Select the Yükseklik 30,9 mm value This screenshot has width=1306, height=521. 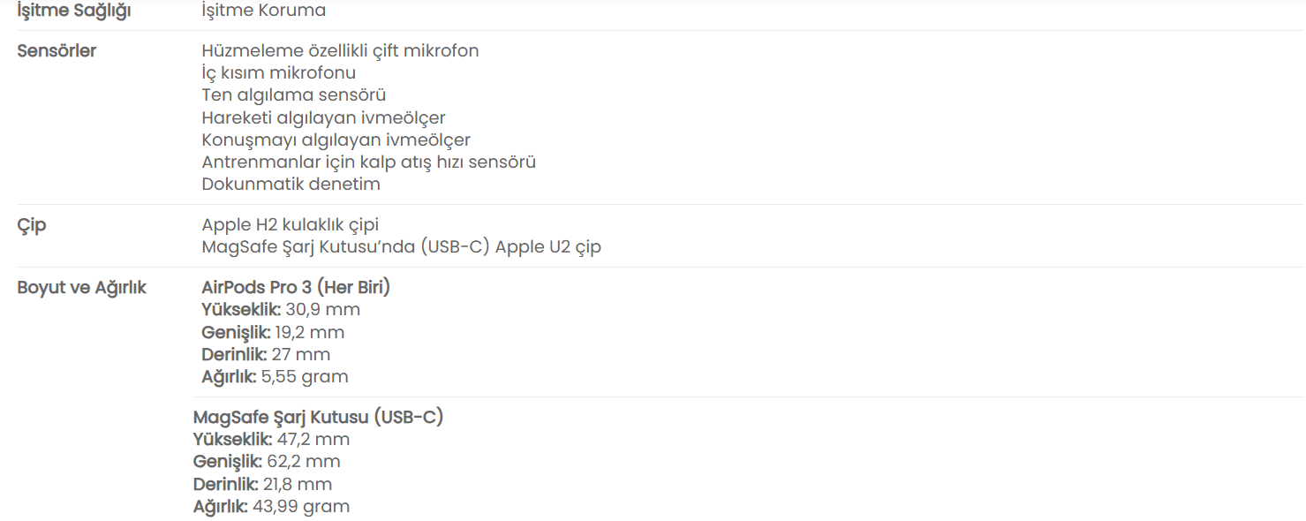tap(281, 309)
